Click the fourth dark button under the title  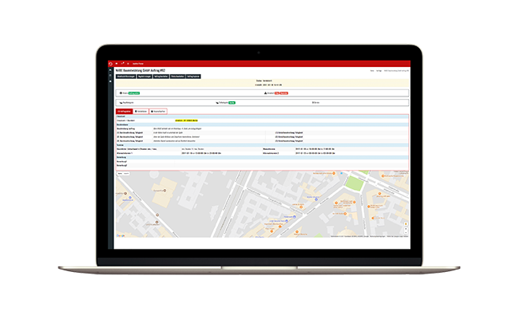point(178,77)
